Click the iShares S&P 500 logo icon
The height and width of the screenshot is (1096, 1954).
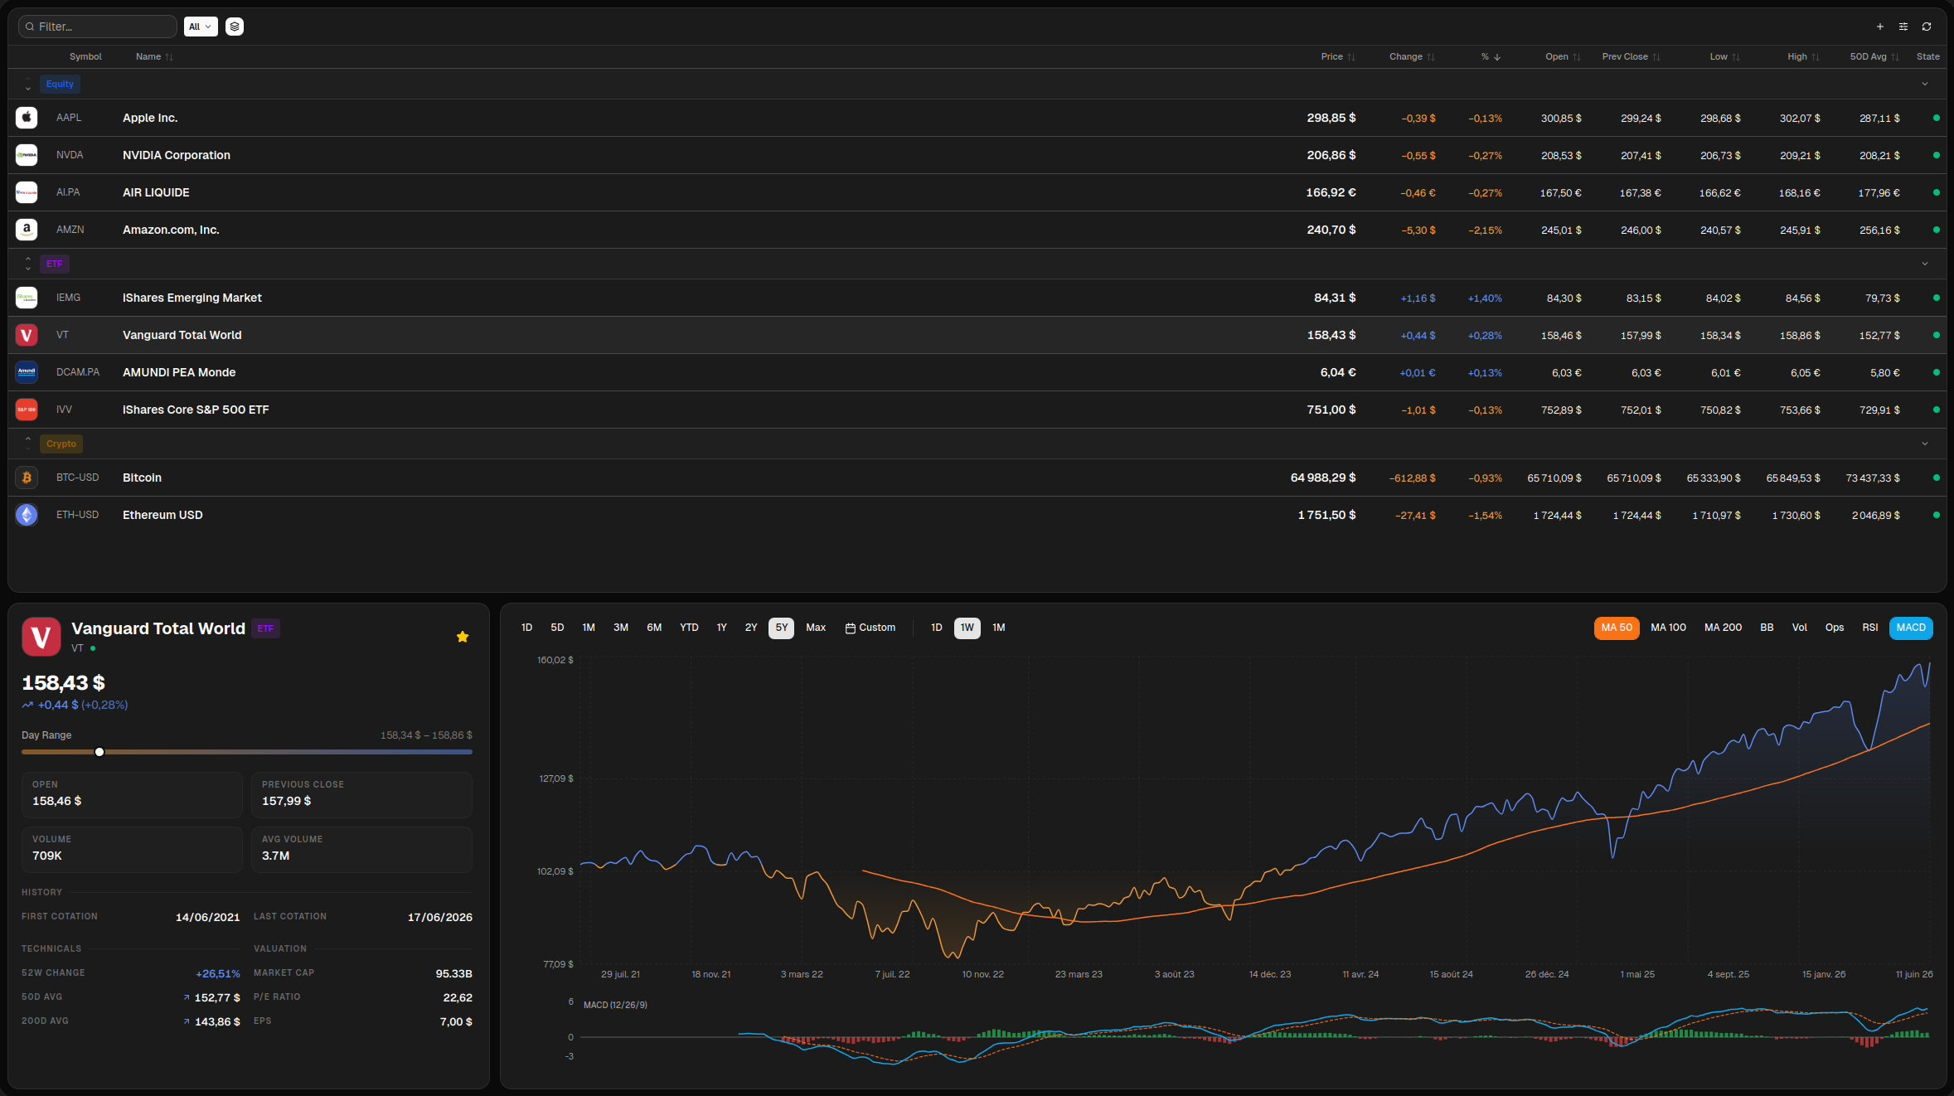pyautogui.click(x=27, y=410)
